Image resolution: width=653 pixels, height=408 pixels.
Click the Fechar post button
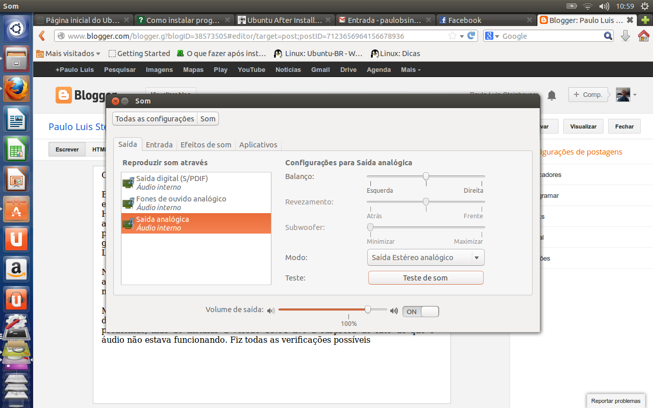pos(624,126)
